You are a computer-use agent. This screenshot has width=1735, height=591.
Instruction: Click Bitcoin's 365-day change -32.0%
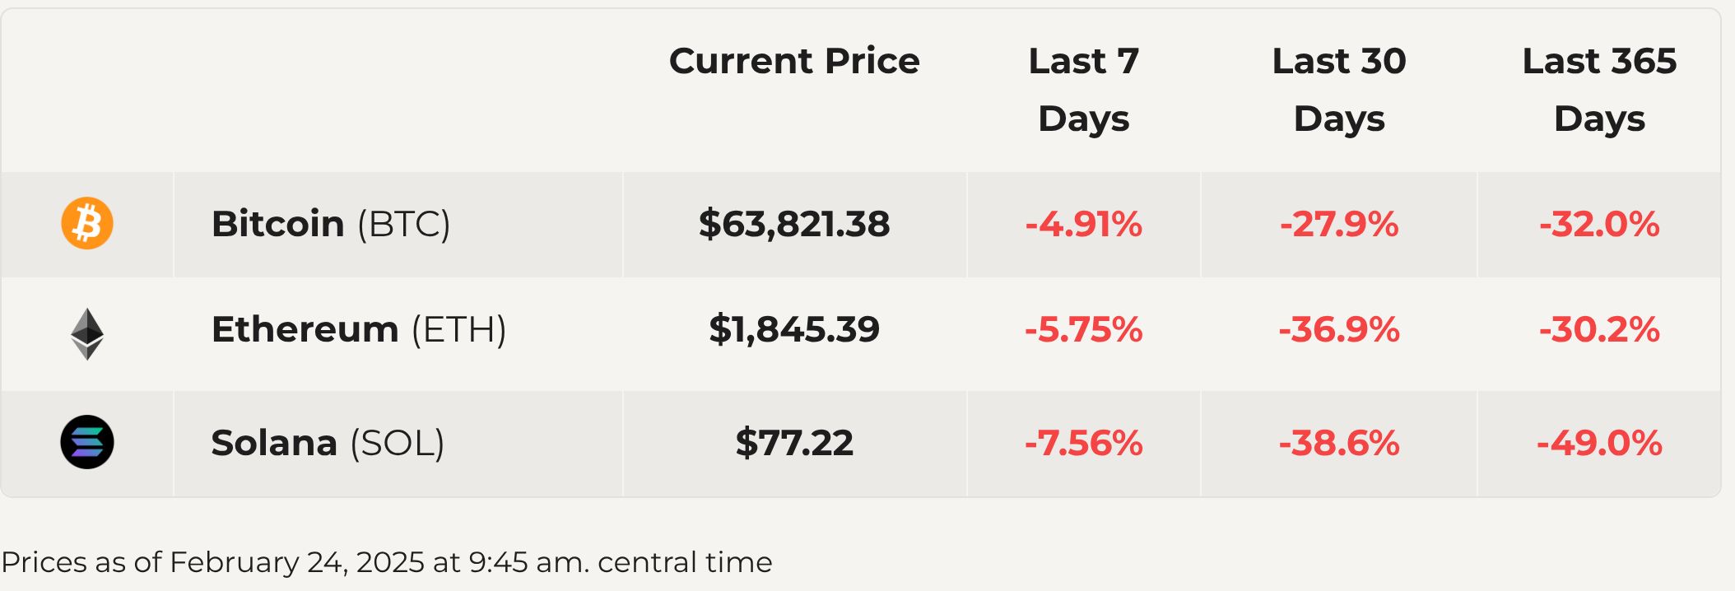coord(1599,224)
